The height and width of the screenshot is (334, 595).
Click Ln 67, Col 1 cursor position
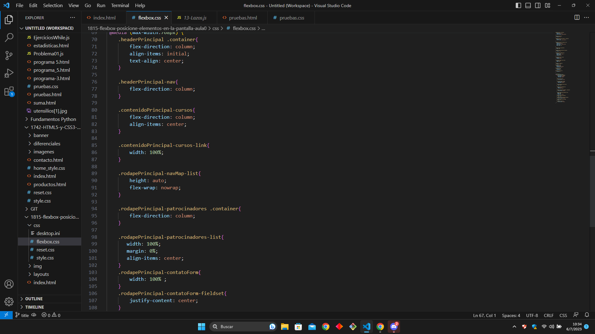coord(484,315)
